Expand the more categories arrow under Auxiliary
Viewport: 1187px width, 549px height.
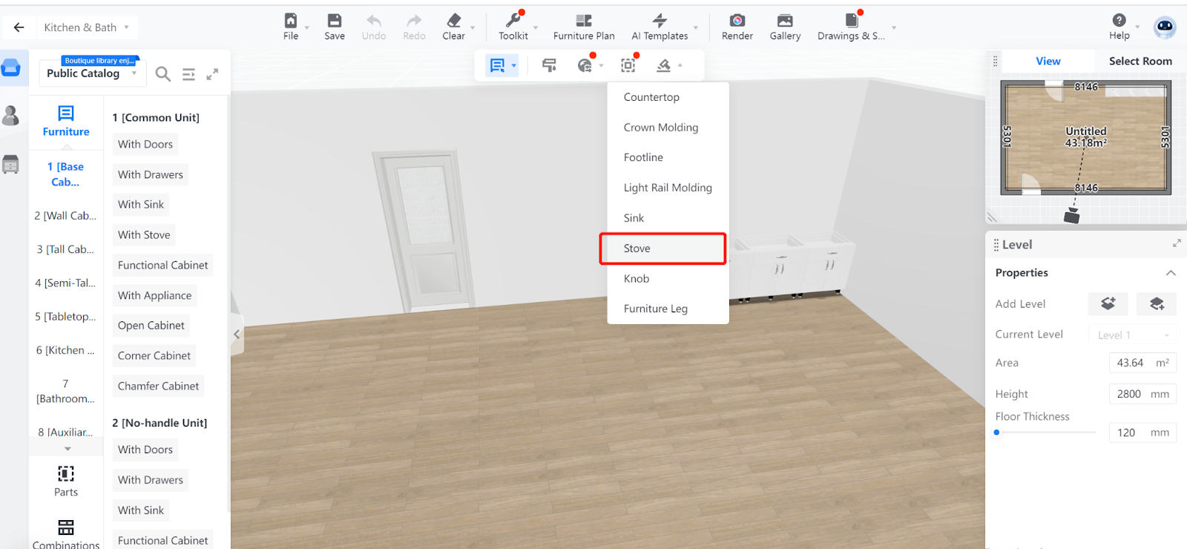(68, 449)
